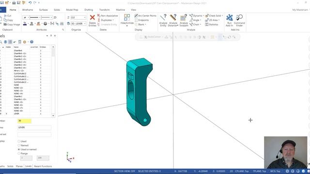
Task: Toggle visible X mark for LEVER level
Action: pos(6,114)
